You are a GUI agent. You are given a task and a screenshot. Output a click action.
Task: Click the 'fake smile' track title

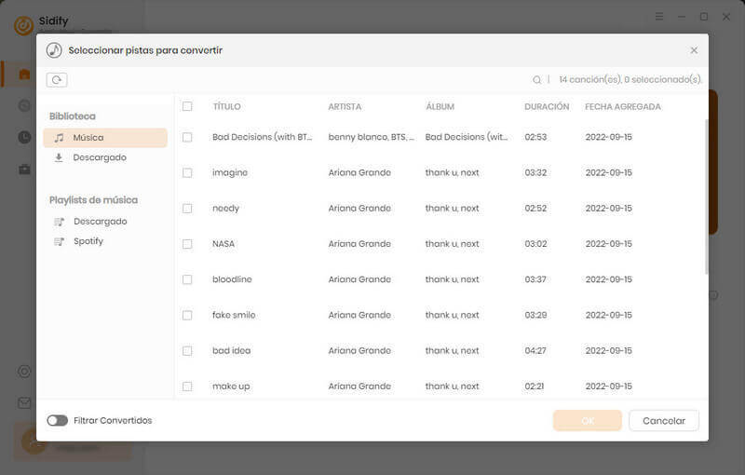pos(234,316)
